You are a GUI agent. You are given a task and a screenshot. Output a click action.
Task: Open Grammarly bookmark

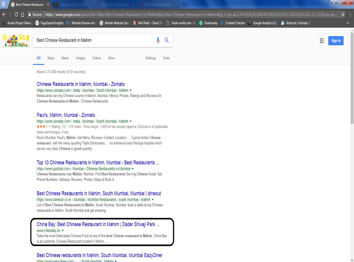208,23
